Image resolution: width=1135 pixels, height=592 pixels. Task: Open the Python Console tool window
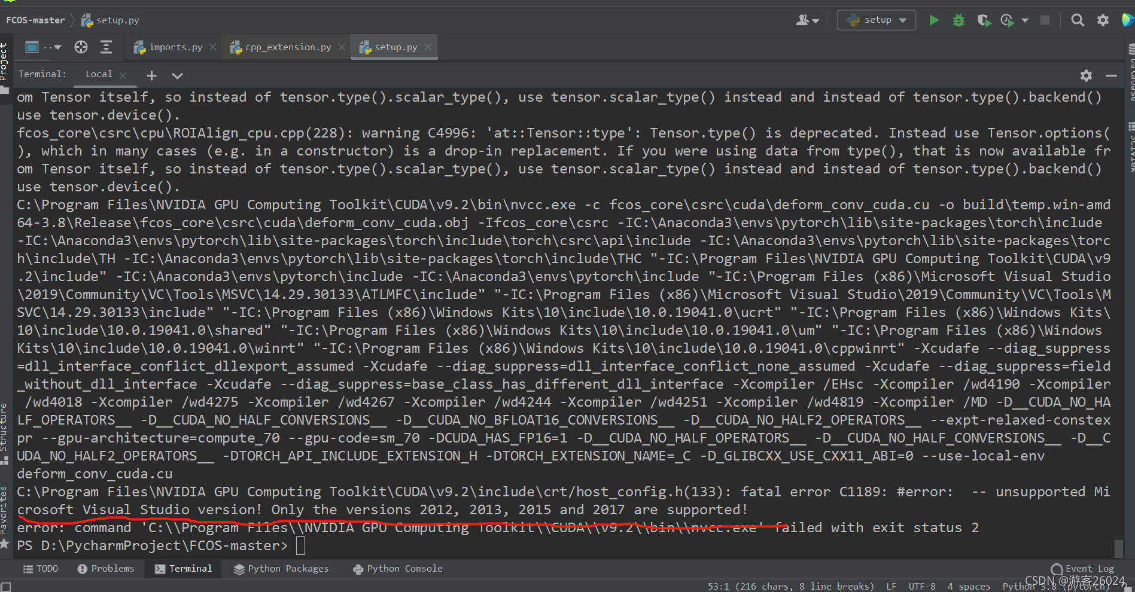(397, 568)
